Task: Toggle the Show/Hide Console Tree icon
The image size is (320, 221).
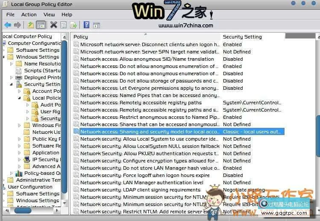Action: 41,25
